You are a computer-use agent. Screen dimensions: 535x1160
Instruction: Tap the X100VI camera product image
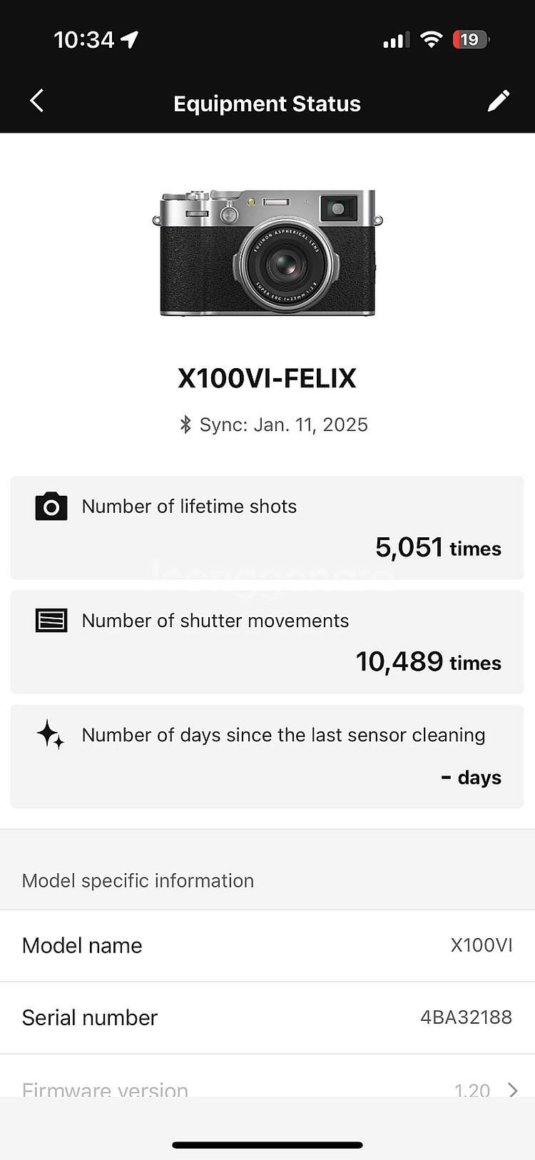point(267,253)
